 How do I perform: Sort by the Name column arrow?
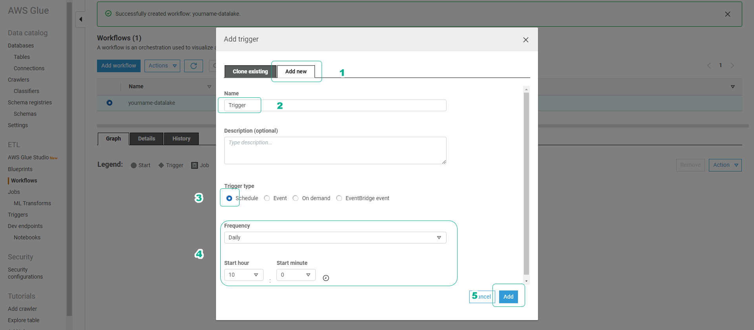pos(209,87)
